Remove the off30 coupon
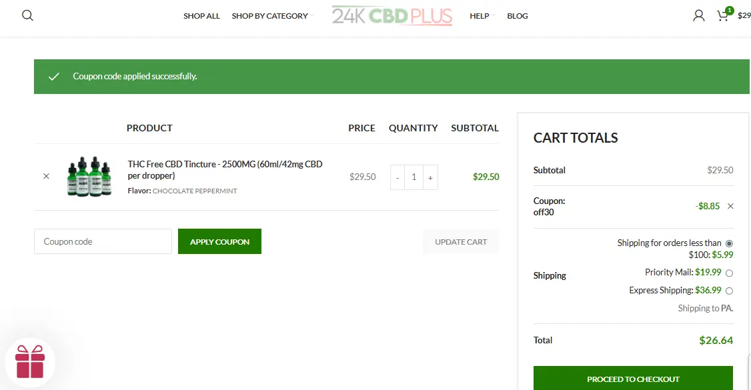The image size is (751, 390). click(x=730, y=206)
